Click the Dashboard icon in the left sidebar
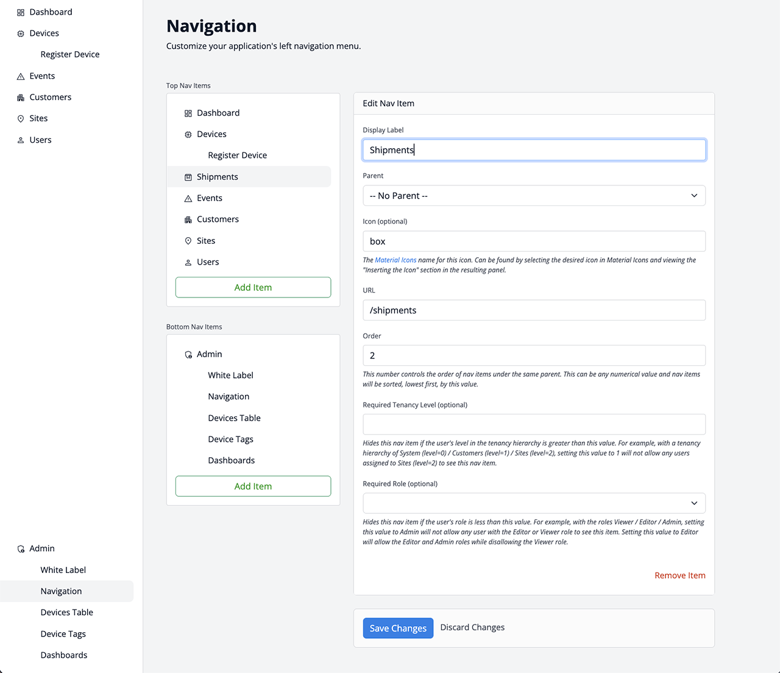This screenshot has width=780, height=673. click(x=21, y=12)
